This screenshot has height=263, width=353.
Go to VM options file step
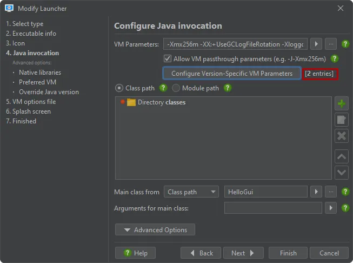tap(31, 102)
